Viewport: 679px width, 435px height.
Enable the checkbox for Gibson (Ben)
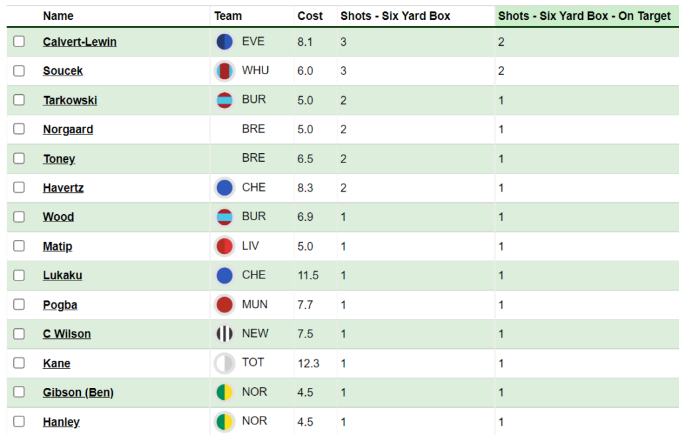[19, 392]
